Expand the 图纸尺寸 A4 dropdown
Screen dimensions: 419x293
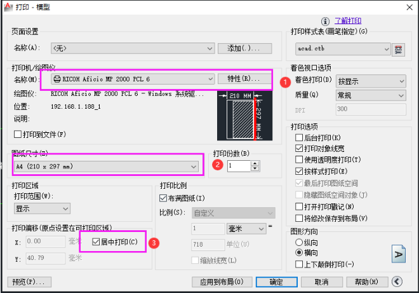194,167
